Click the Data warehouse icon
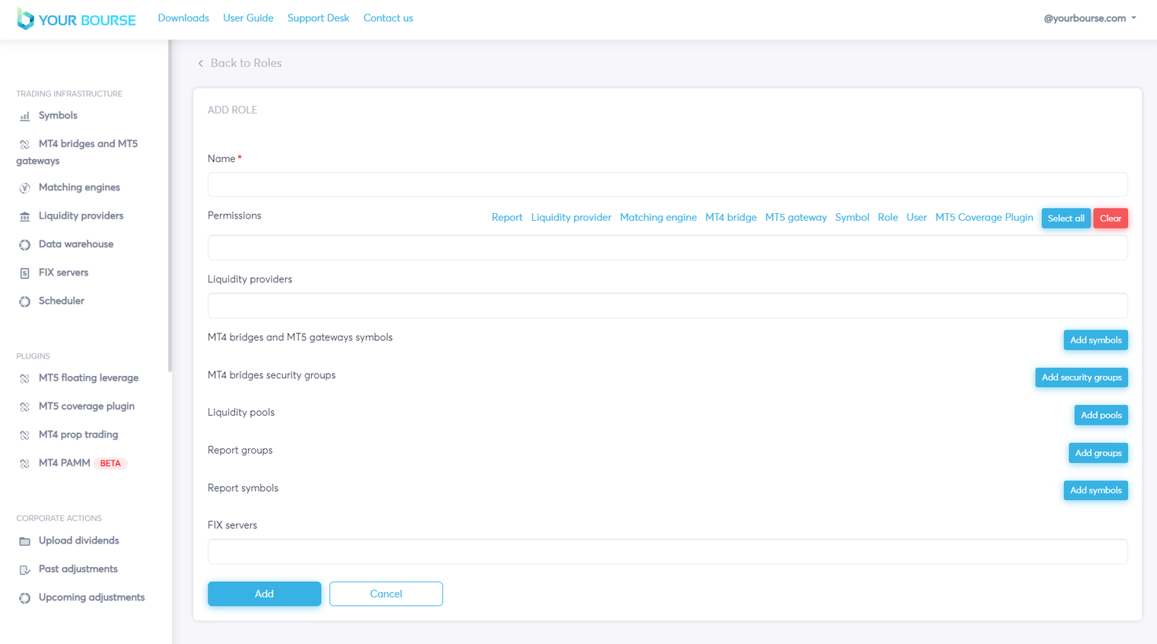Viewport: 1157px width, 644px height. tap(25, 245)
